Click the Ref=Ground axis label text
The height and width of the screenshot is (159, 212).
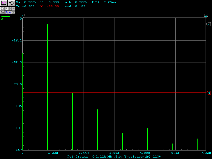point(77,157)
